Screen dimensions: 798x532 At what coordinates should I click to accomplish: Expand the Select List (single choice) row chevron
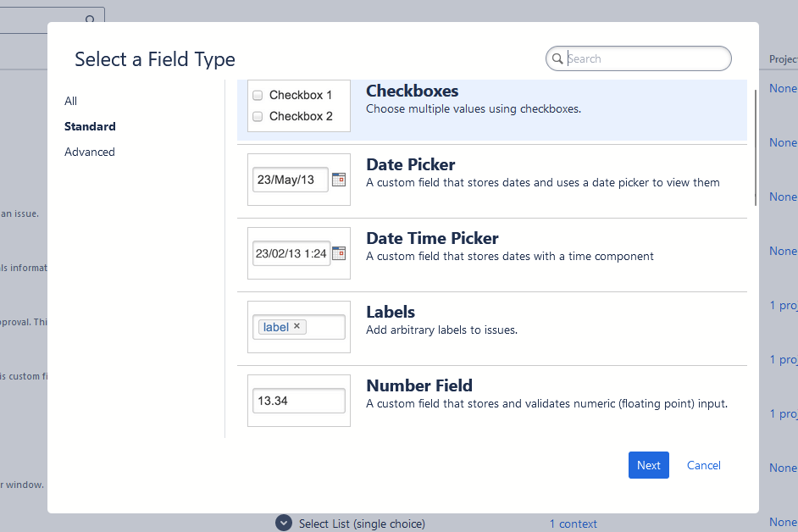coord(284,523)
